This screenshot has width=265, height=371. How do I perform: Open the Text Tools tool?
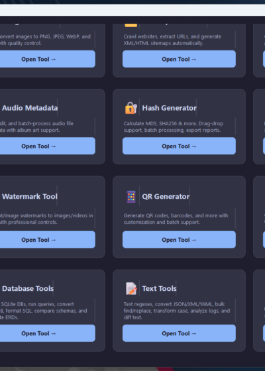179,333
